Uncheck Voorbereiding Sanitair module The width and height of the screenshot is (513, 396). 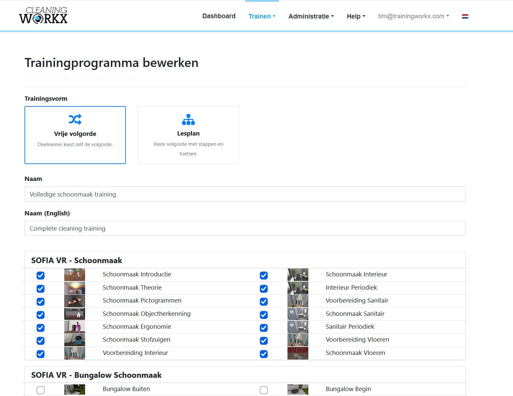[264, 302]
